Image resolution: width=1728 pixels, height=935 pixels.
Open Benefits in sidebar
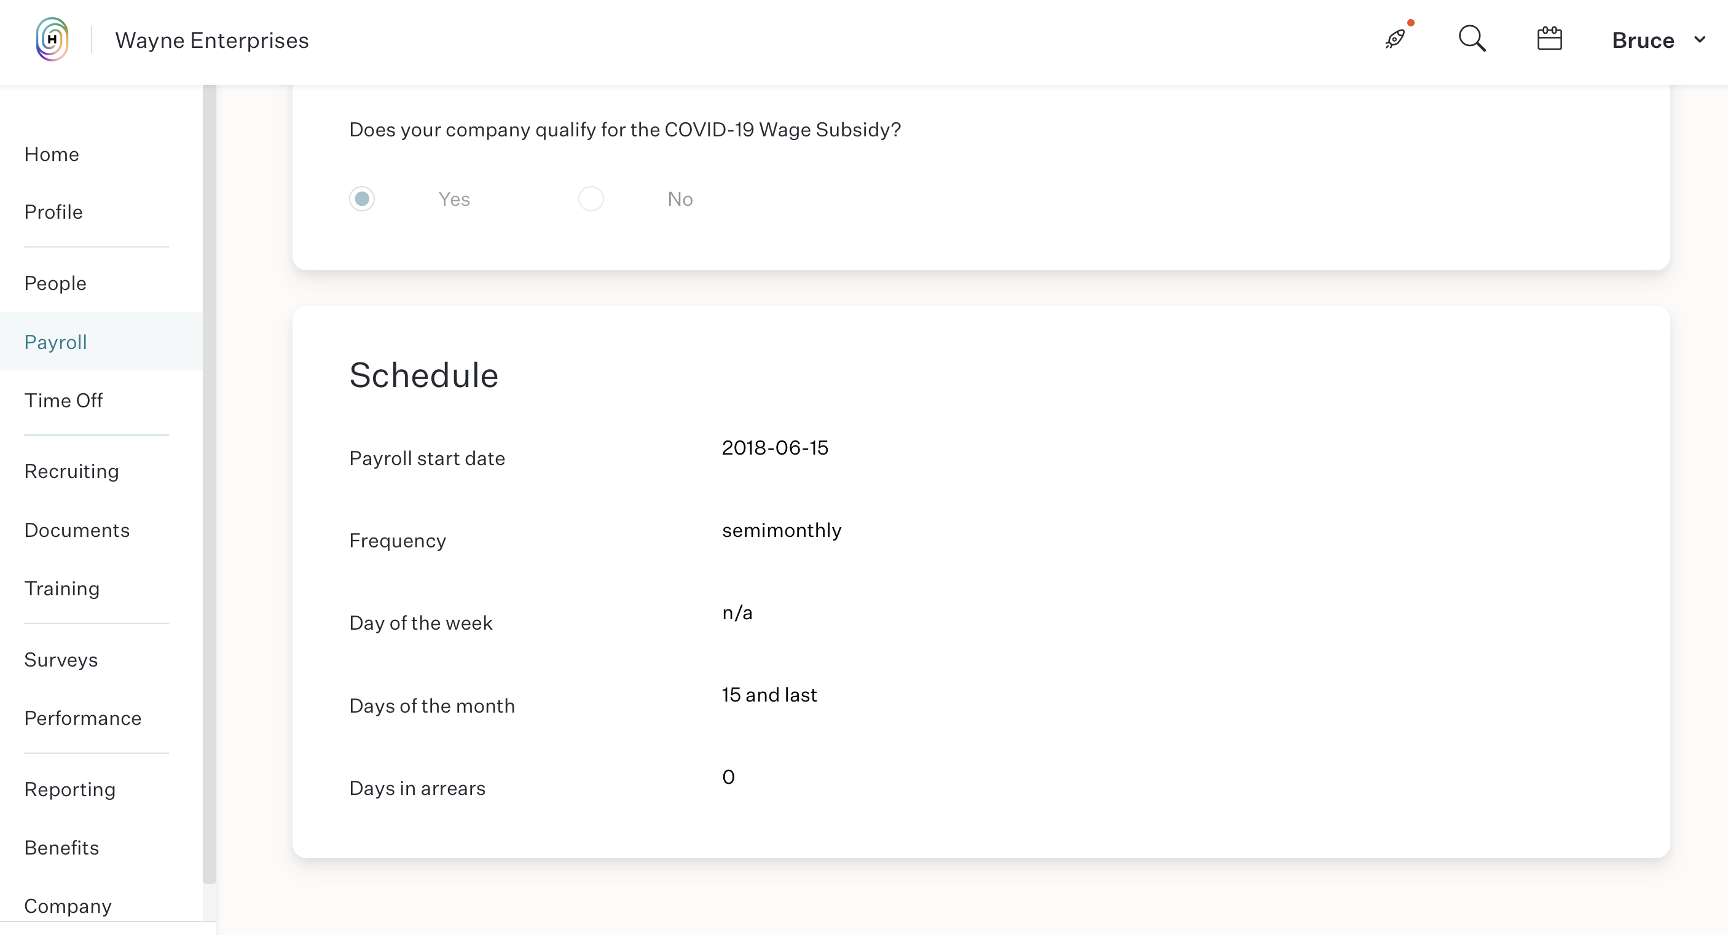[61, 848]
